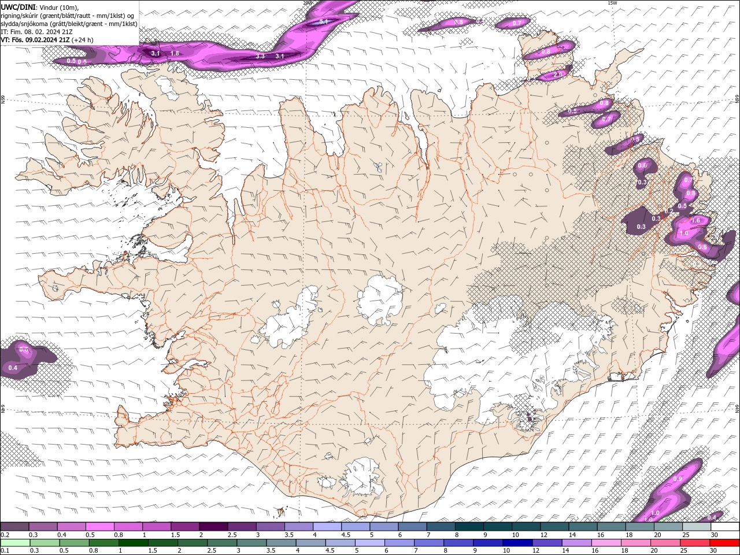Pick the 0.5 green swatch in the lower scale
Viewport: 740px width, 555px height.
click(75, 542)
